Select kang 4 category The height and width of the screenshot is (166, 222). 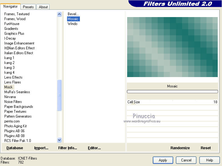pyautogui.click(x=9, y=72)
